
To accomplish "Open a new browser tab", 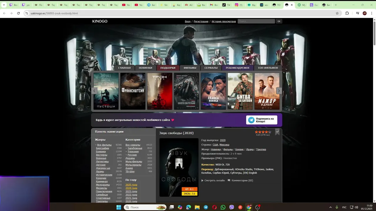I will pos(336,5).
